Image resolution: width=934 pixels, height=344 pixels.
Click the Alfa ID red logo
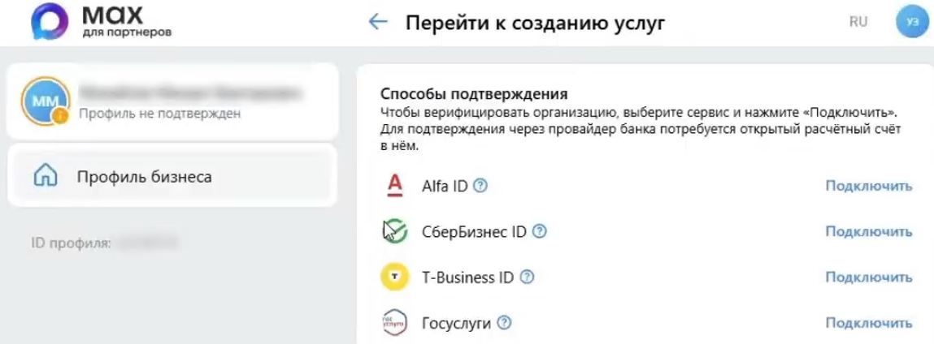click(x=393, y=187)
